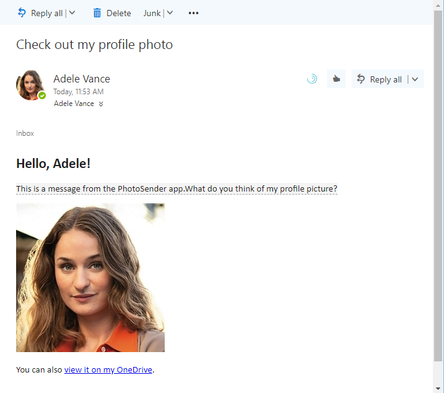Click the thumbs-up like icon
444x393 pixels.
coord(336,79)
